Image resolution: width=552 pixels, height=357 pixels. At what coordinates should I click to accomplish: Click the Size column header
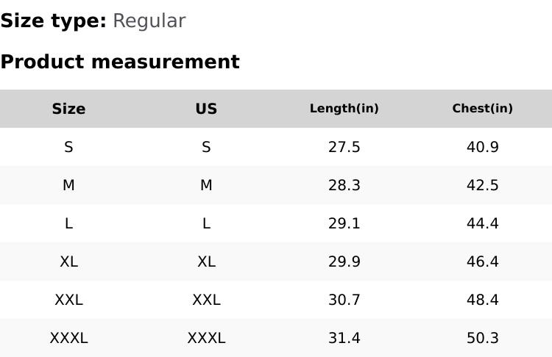point(68,109)
